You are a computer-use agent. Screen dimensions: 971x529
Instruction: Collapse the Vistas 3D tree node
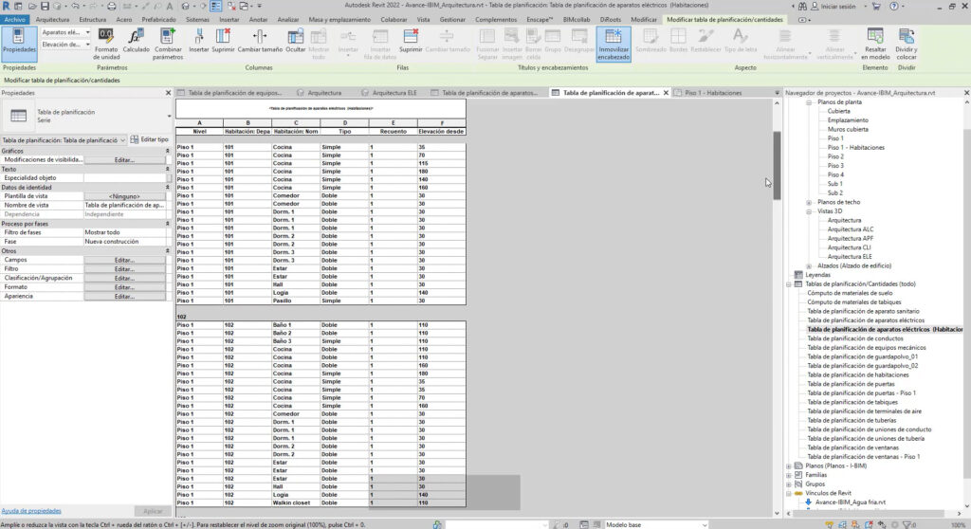[809, 210]
